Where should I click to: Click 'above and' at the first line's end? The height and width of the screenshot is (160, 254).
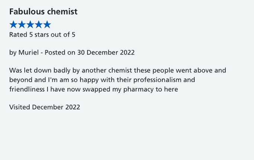pyautogui.click(x=210, y=71)
